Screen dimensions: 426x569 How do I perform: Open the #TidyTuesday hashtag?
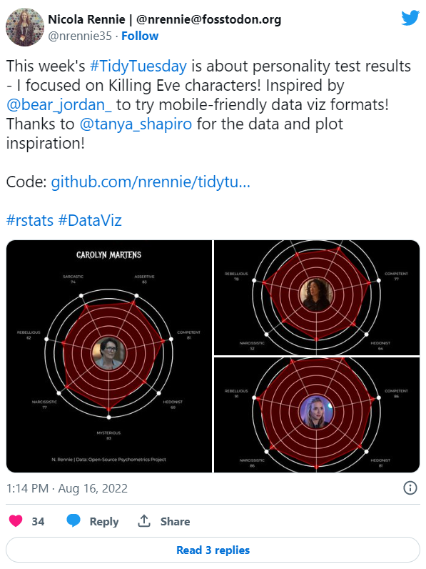(x=138, y=66)
